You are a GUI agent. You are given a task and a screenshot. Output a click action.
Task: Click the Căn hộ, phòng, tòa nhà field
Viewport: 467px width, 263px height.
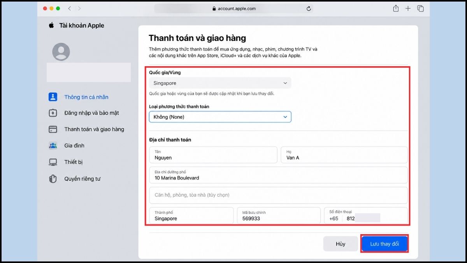pyautogui.click(x=279, y=195)
